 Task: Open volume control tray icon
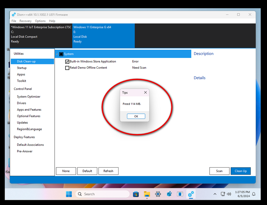click(229, 194)
